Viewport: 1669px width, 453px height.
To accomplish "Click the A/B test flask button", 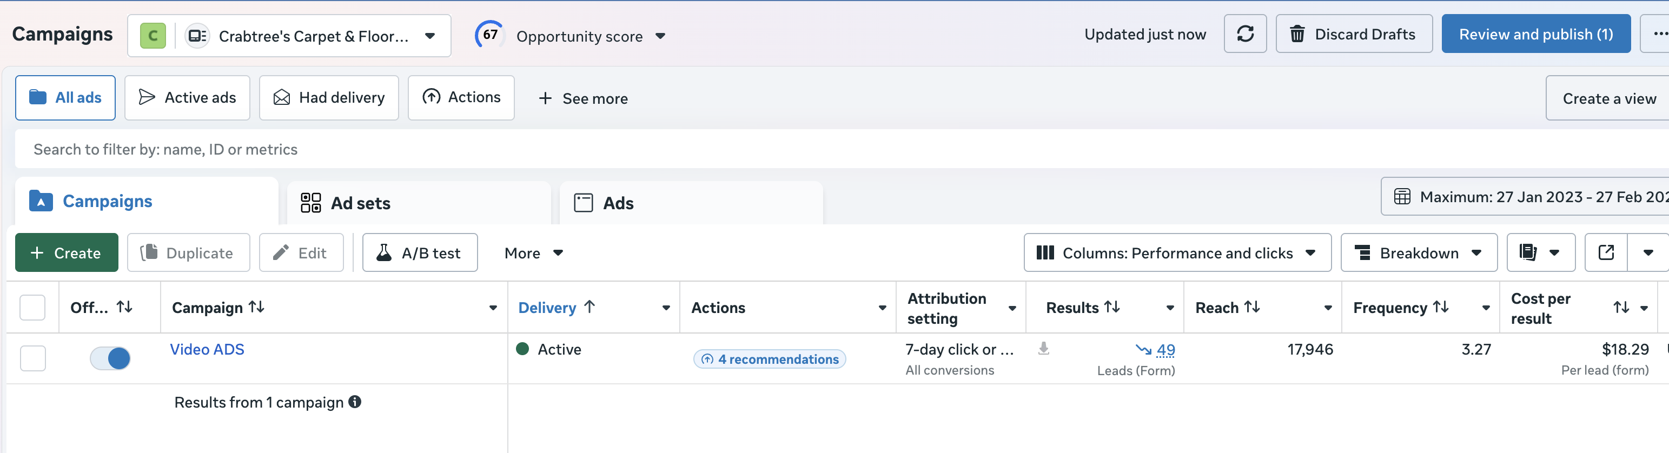I will (420, 252).
